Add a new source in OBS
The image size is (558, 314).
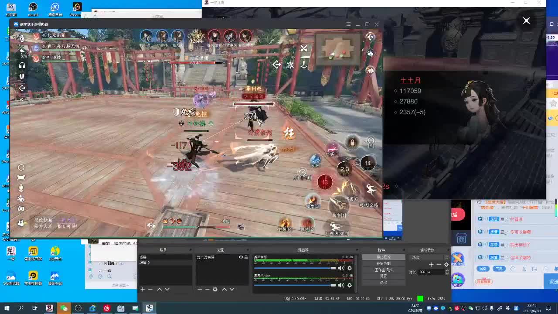[200, 289]
